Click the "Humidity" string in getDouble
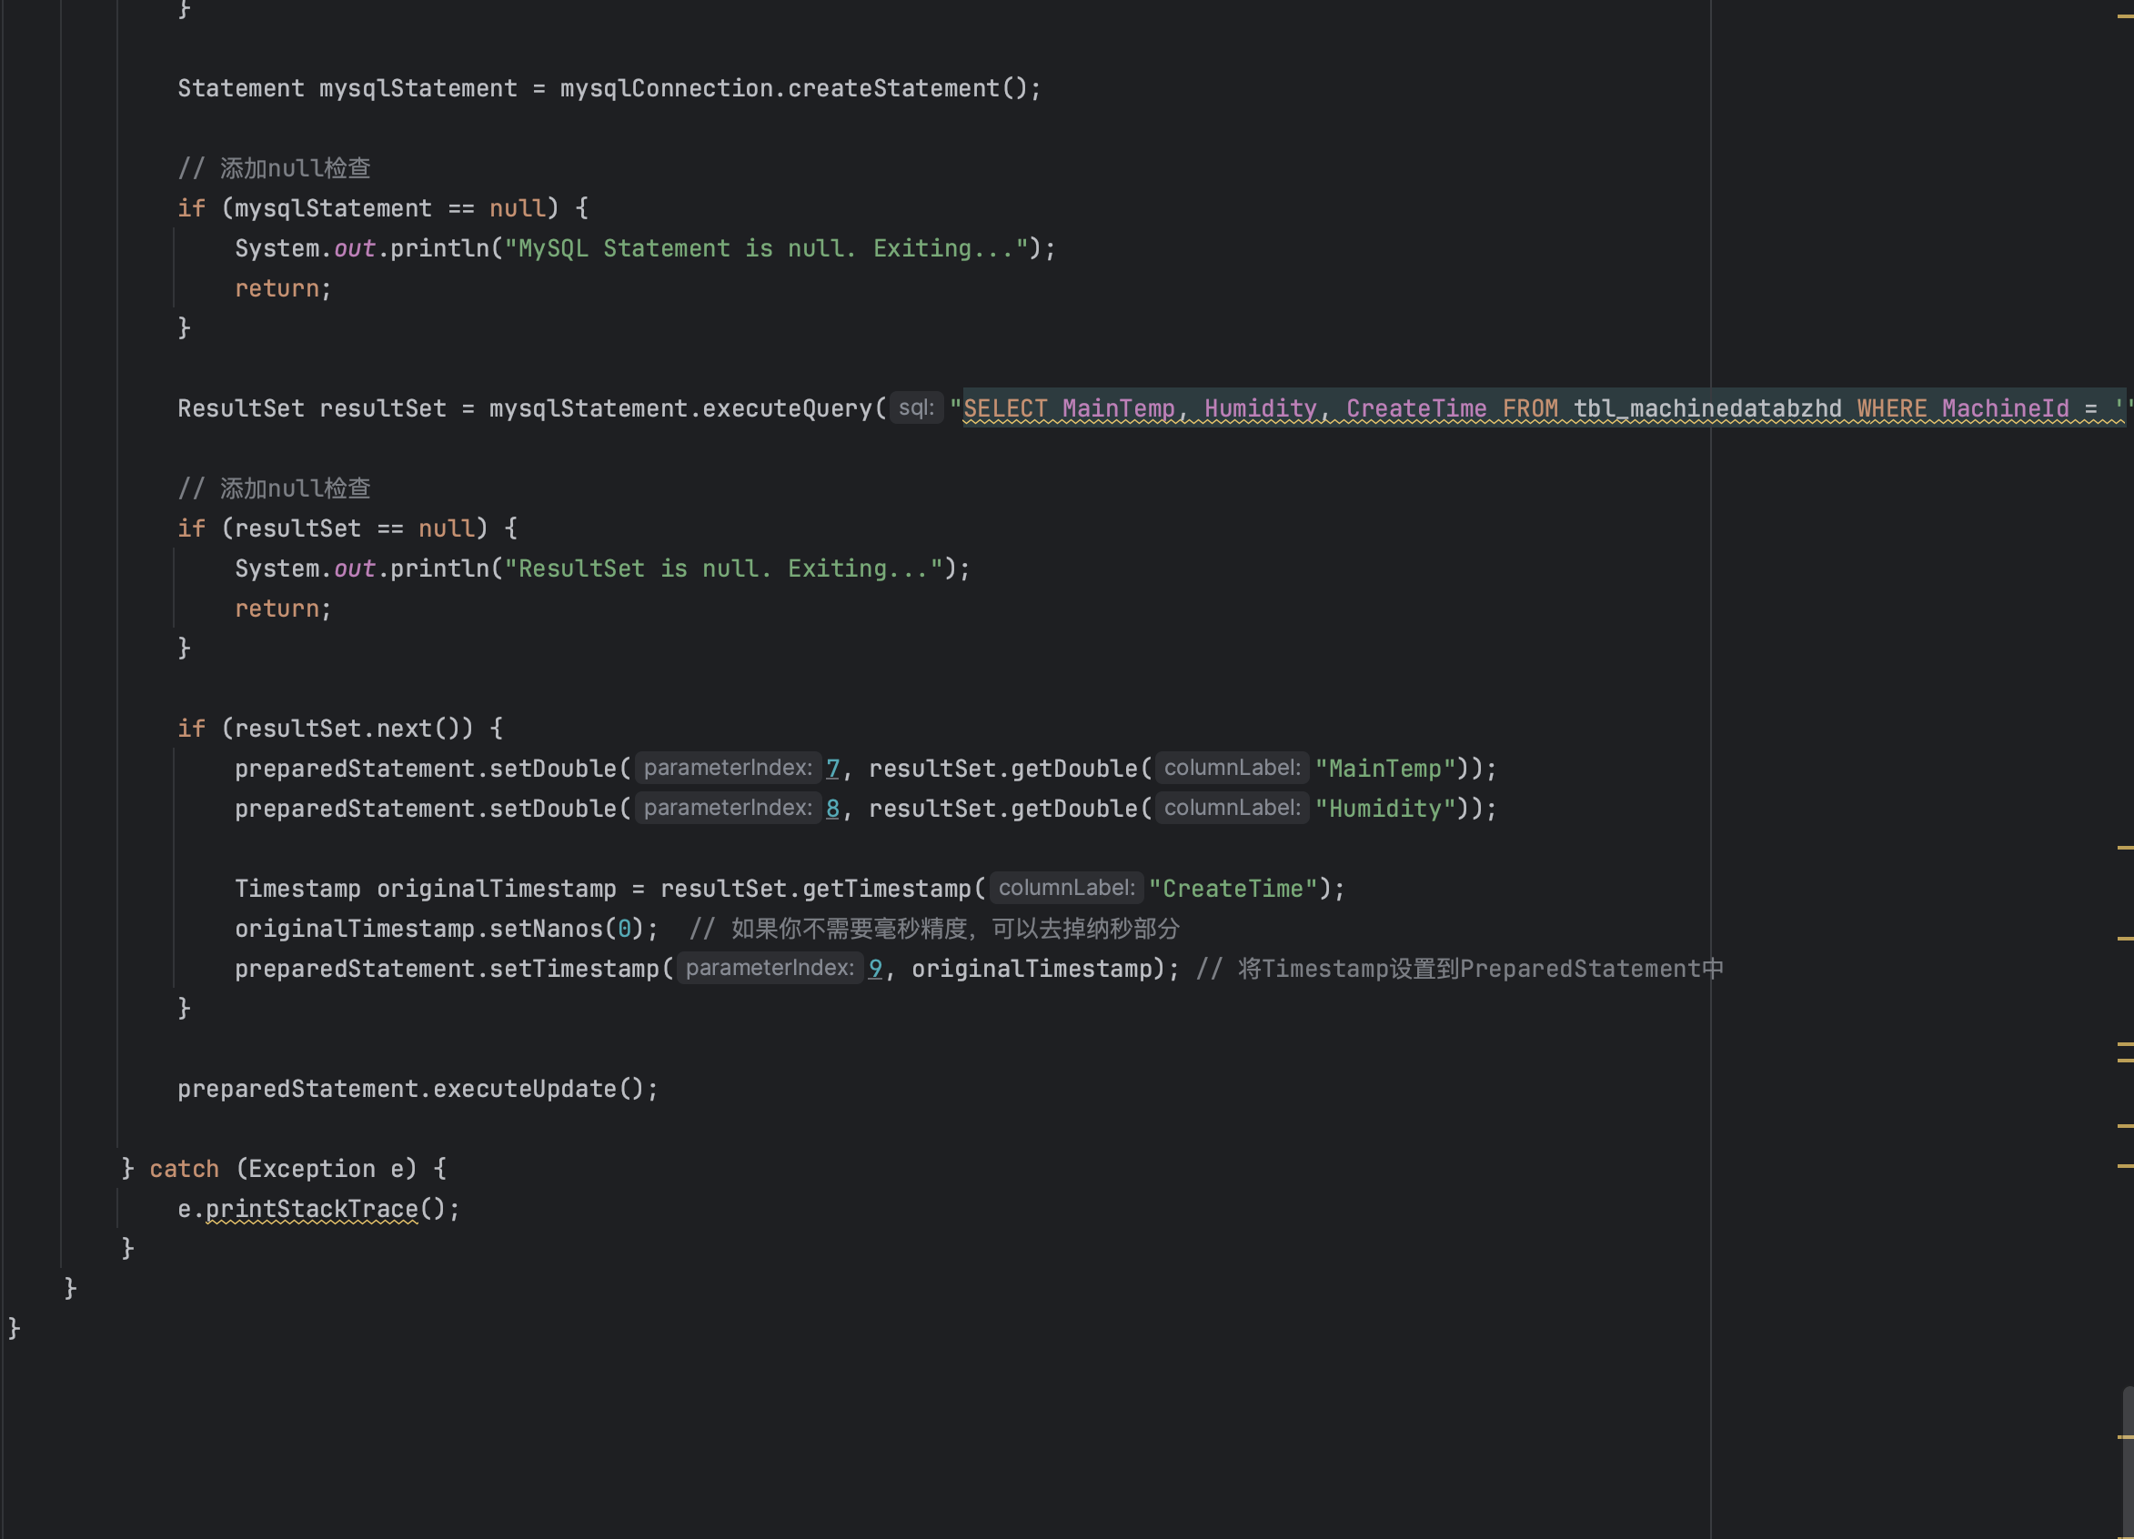Image resolution: width=2134 pixels, height=1539 pixels. (1384, 808)
